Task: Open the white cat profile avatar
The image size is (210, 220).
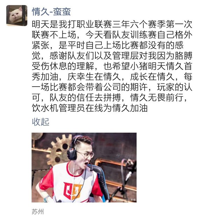Action: [17, 16]
